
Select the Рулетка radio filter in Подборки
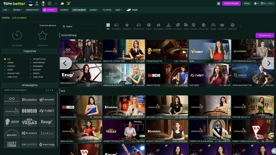[11, 66]
